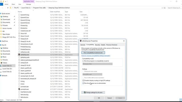Open Rings 2017 HD-TS folder in sidebar

9,37
